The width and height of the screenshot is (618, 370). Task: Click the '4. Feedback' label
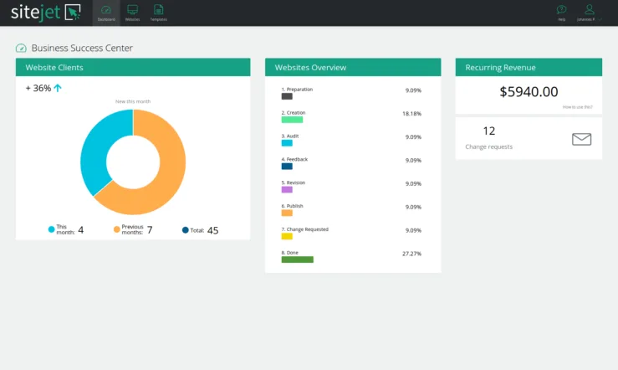[x=294, y=159]
